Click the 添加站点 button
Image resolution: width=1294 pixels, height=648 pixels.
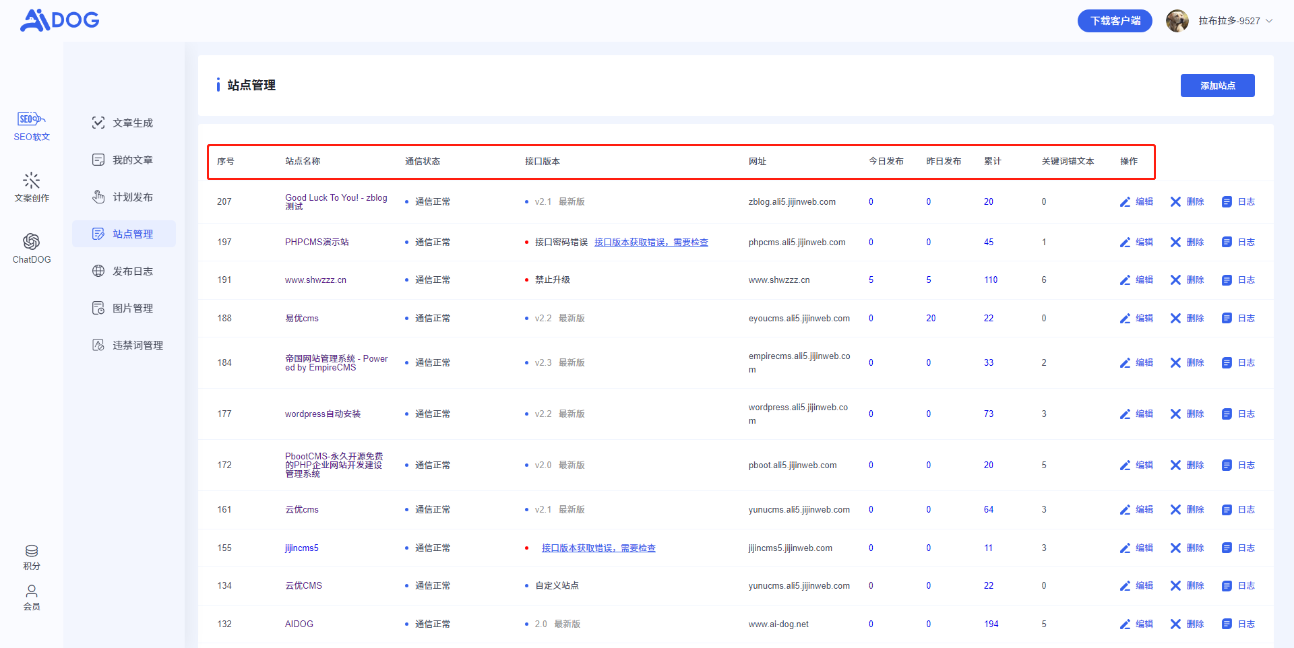pyautogui.click(x=1217, y=86)
